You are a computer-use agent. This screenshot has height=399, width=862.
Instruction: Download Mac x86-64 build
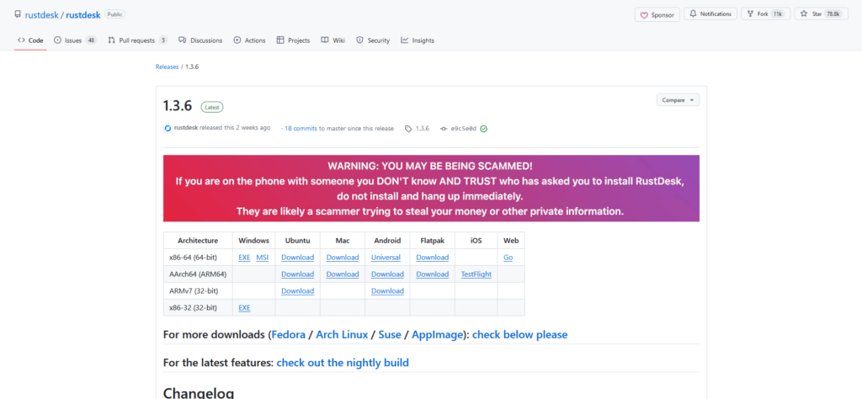[343, 258]
